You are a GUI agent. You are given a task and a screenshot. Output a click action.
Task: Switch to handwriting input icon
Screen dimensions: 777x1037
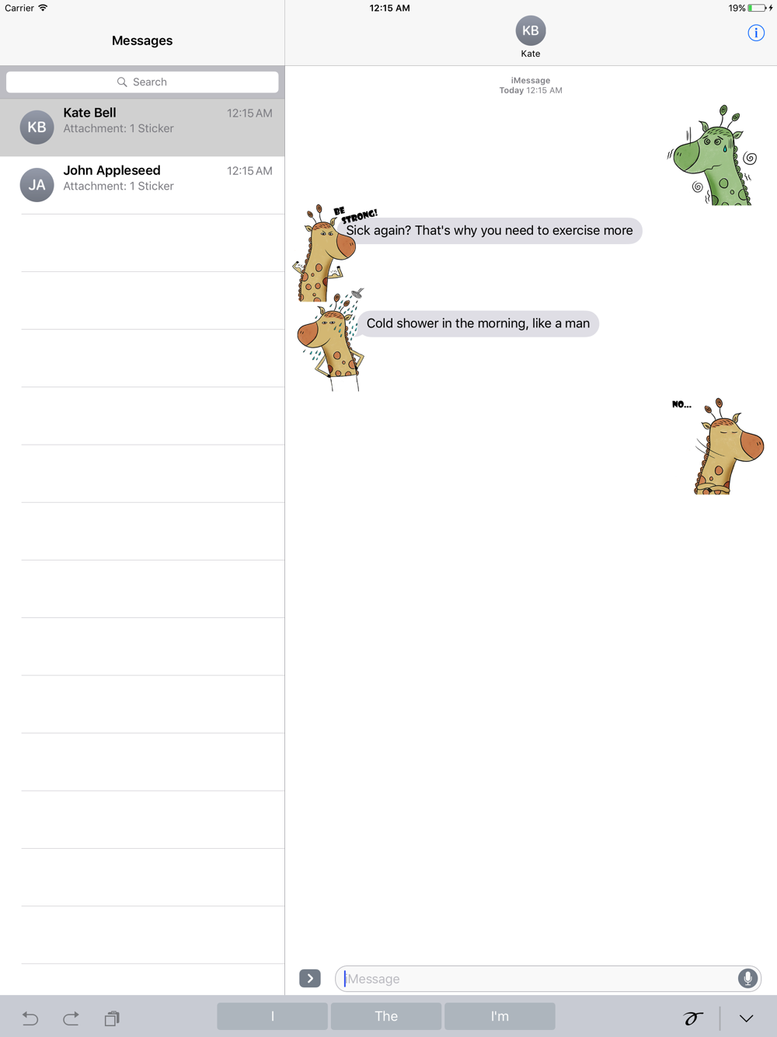[693, 1018]
